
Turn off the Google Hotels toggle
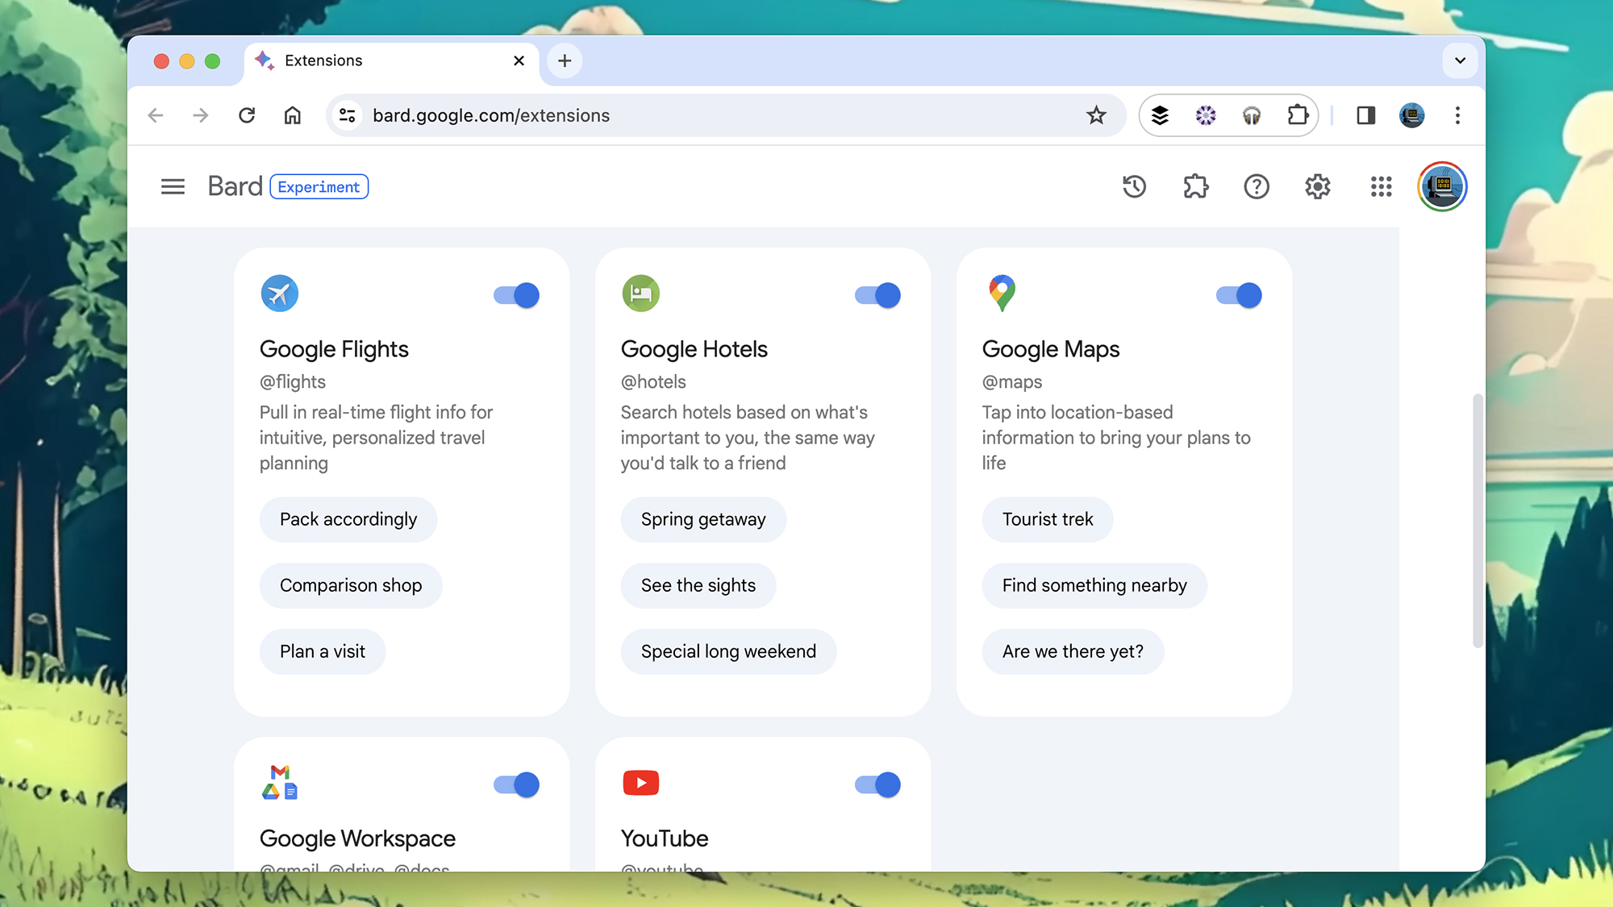point(877,295)
